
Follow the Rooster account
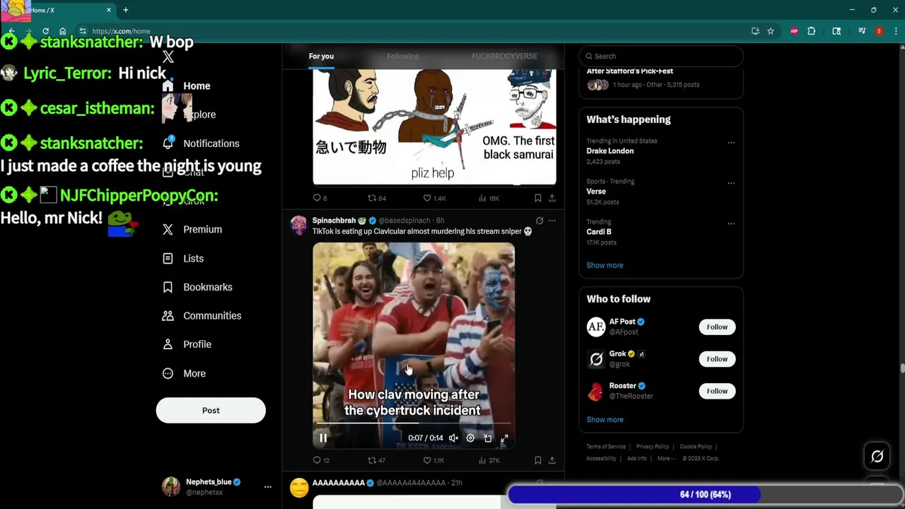717,391
